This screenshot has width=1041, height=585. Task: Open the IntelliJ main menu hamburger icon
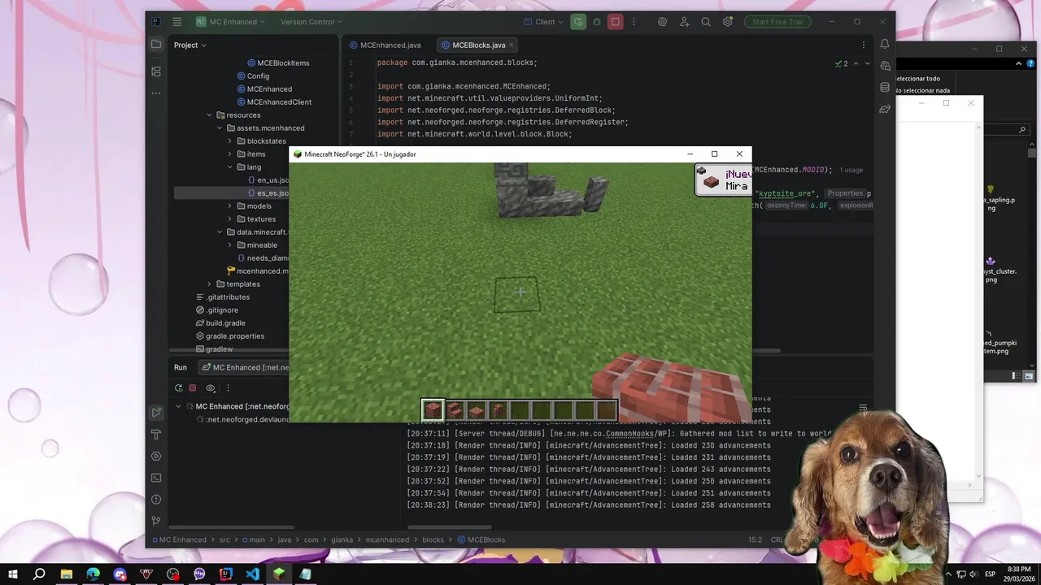(178, 22)
